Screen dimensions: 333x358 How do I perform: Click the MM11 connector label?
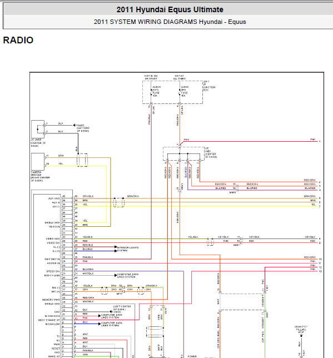(232, 192)
